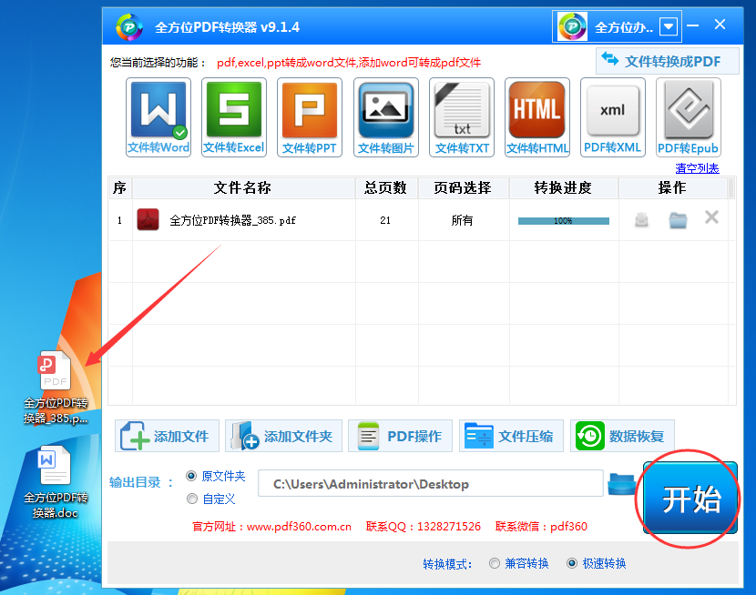Select the 文件转PPT conversion icon

click(310, 117)
